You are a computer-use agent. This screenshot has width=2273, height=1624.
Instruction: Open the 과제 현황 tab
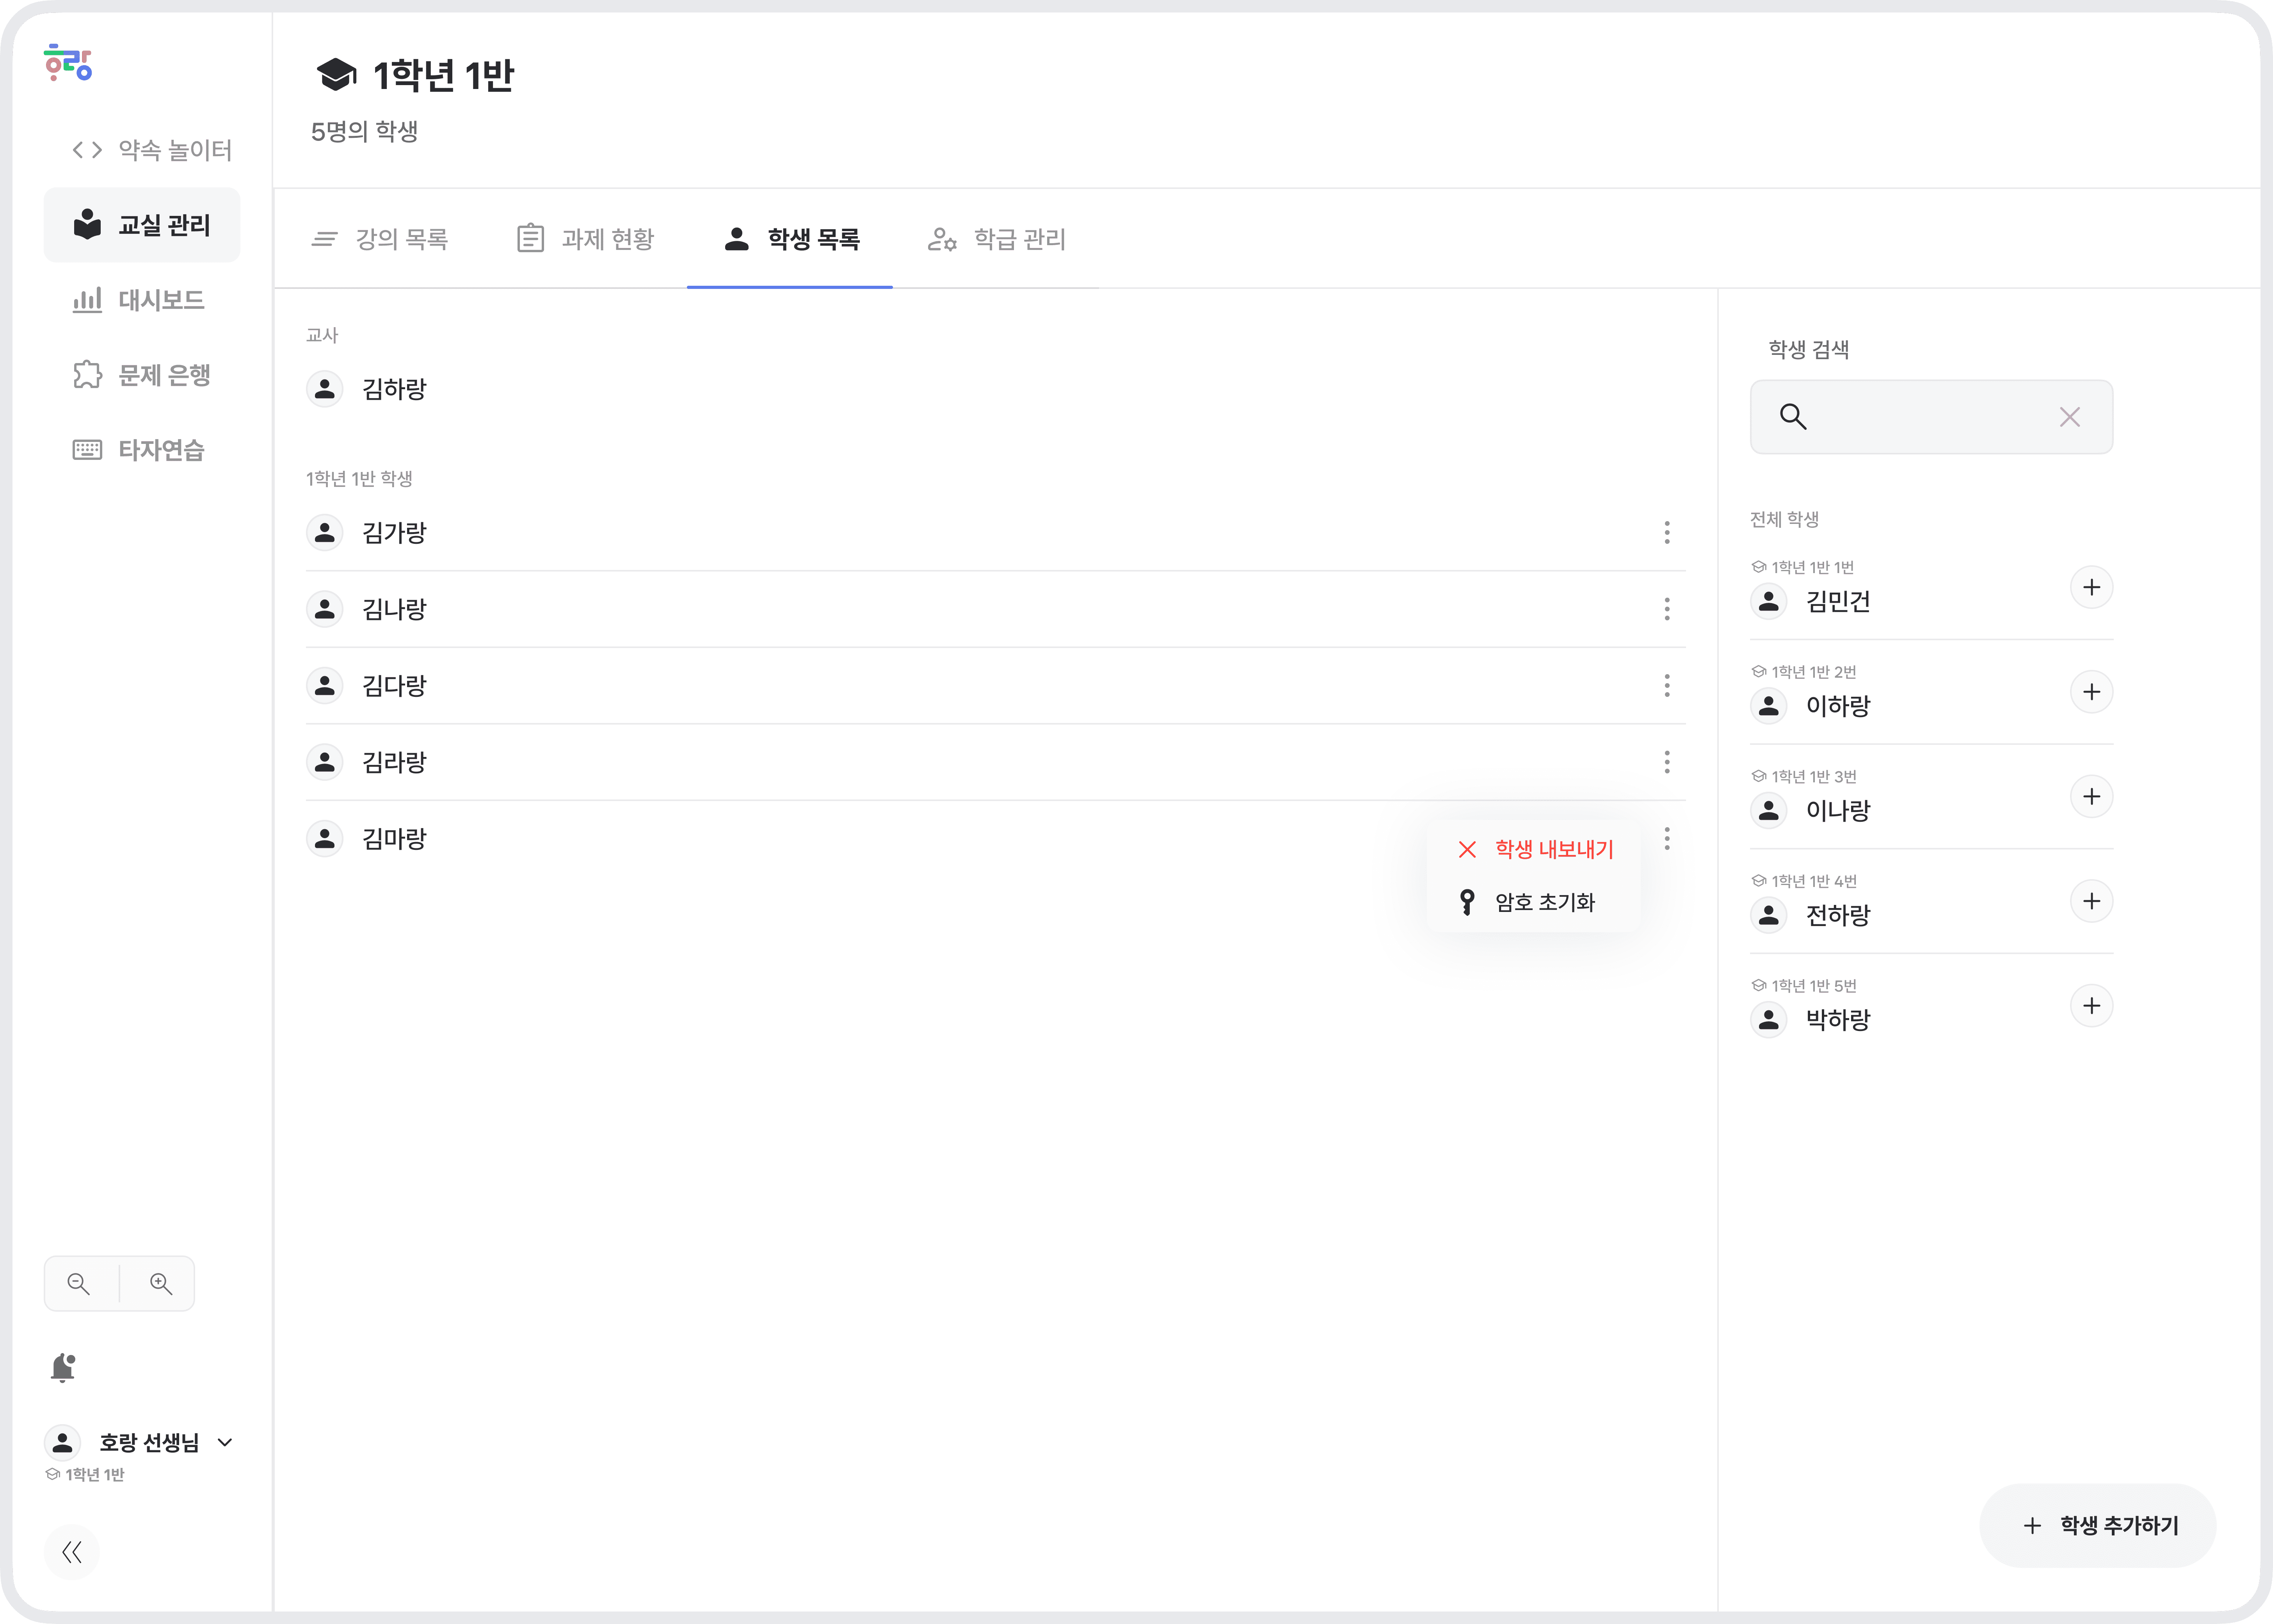pos(586,239)
